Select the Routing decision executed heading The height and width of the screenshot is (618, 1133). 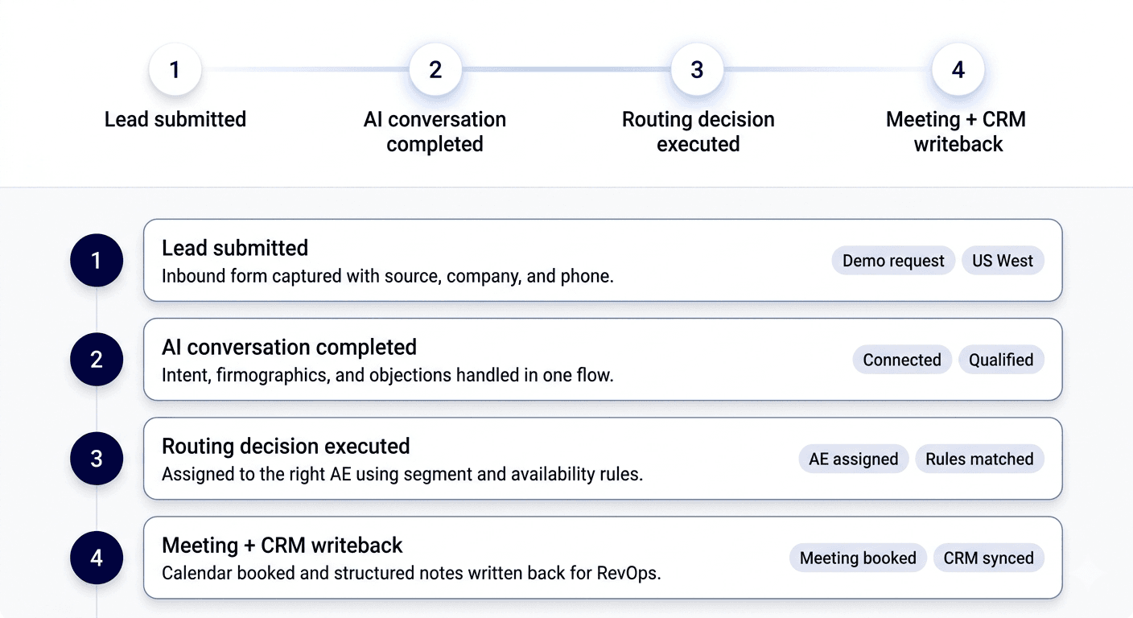tap(286, 446)
